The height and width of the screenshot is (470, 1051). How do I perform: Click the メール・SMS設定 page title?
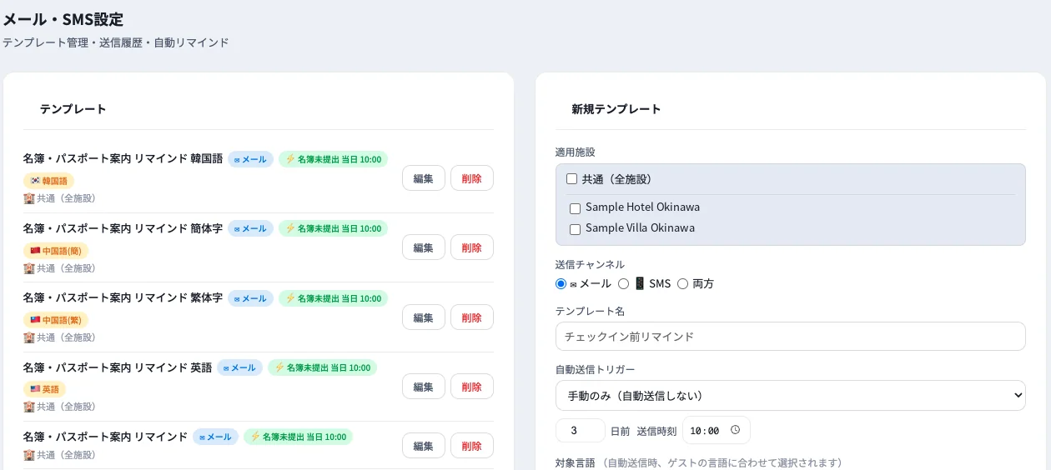pos(63,19)
